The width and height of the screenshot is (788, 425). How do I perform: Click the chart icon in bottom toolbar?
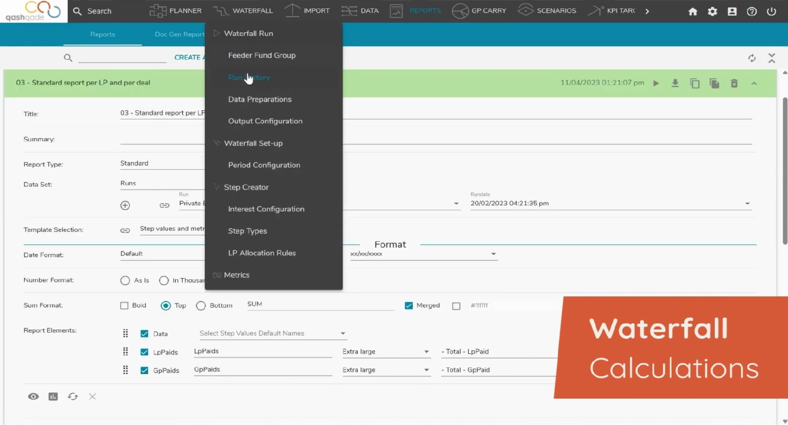(x=53, y=396)
